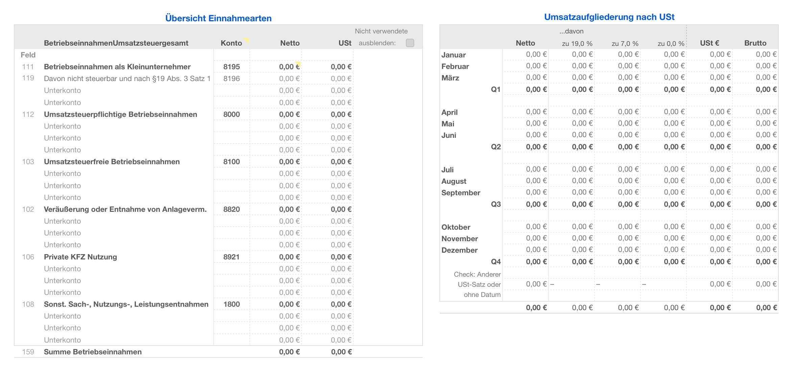Screen dimensions: 791x377
Task: Click the 'zu 19,0 %' column header
Action: 577,43
